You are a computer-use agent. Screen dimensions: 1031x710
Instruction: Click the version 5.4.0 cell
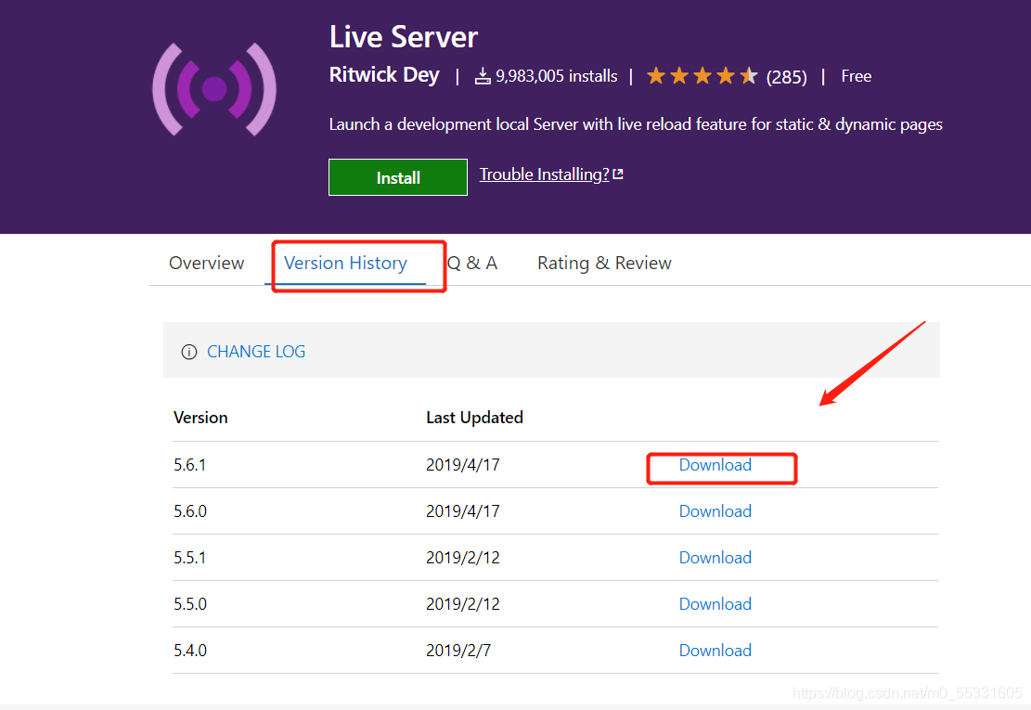190,651
